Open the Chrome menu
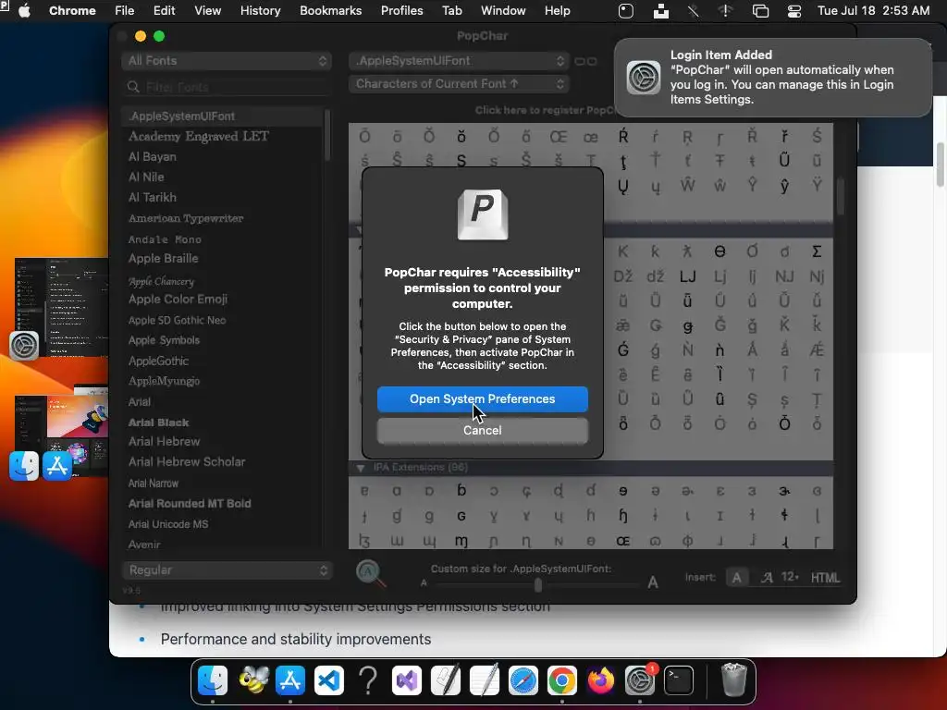 pos(72,11)
